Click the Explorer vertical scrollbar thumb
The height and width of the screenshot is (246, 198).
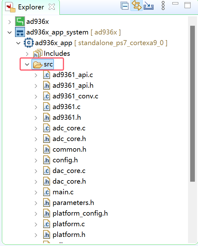point(192,103)
